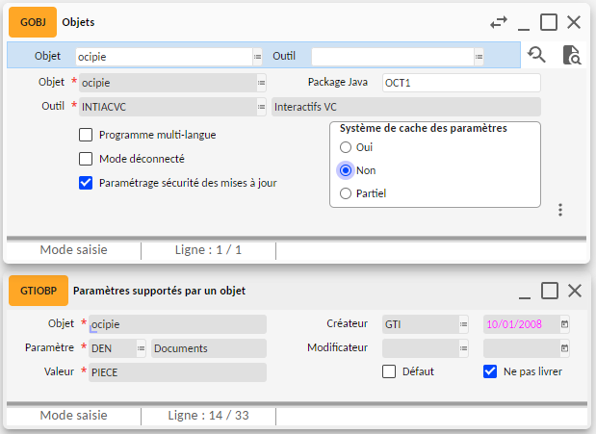Open list for Outil search field
596x434 pixels.
(x=478, y=56)
